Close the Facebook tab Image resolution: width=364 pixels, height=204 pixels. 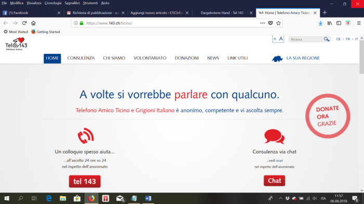tap(59, 13)
